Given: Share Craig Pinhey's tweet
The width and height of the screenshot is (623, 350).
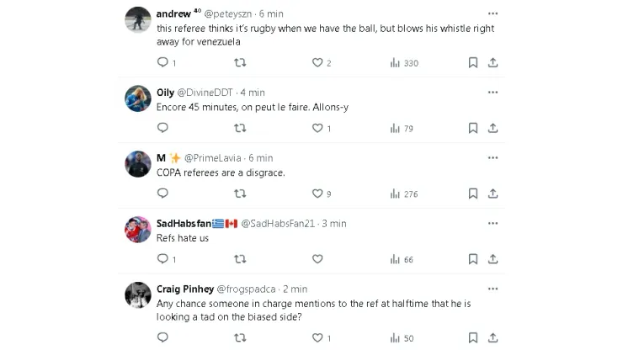Looking at the screenshot, I should [x=493, y=337].
